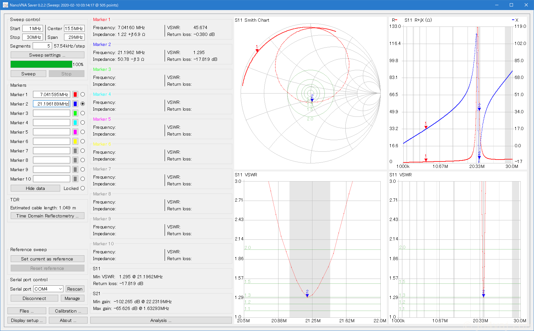Open Sweep settings dialog
The height and width of the screenshot is (331, 534).
[47, 55]
